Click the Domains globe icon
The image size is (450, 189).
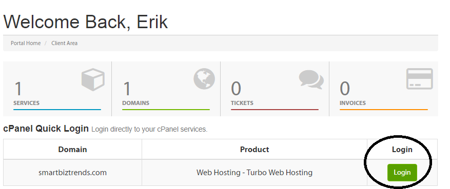(x=204, y=79)
